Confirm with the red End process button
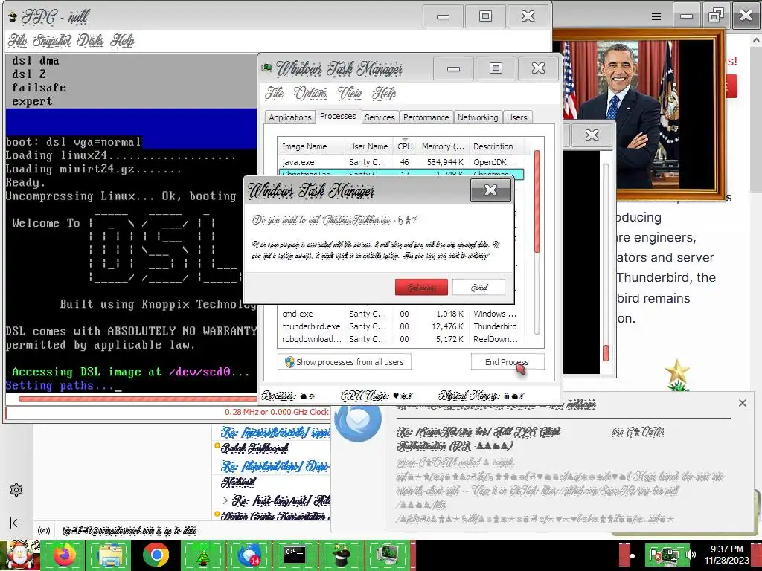Viewport: 762px width, 571px height. pos(421,287)
